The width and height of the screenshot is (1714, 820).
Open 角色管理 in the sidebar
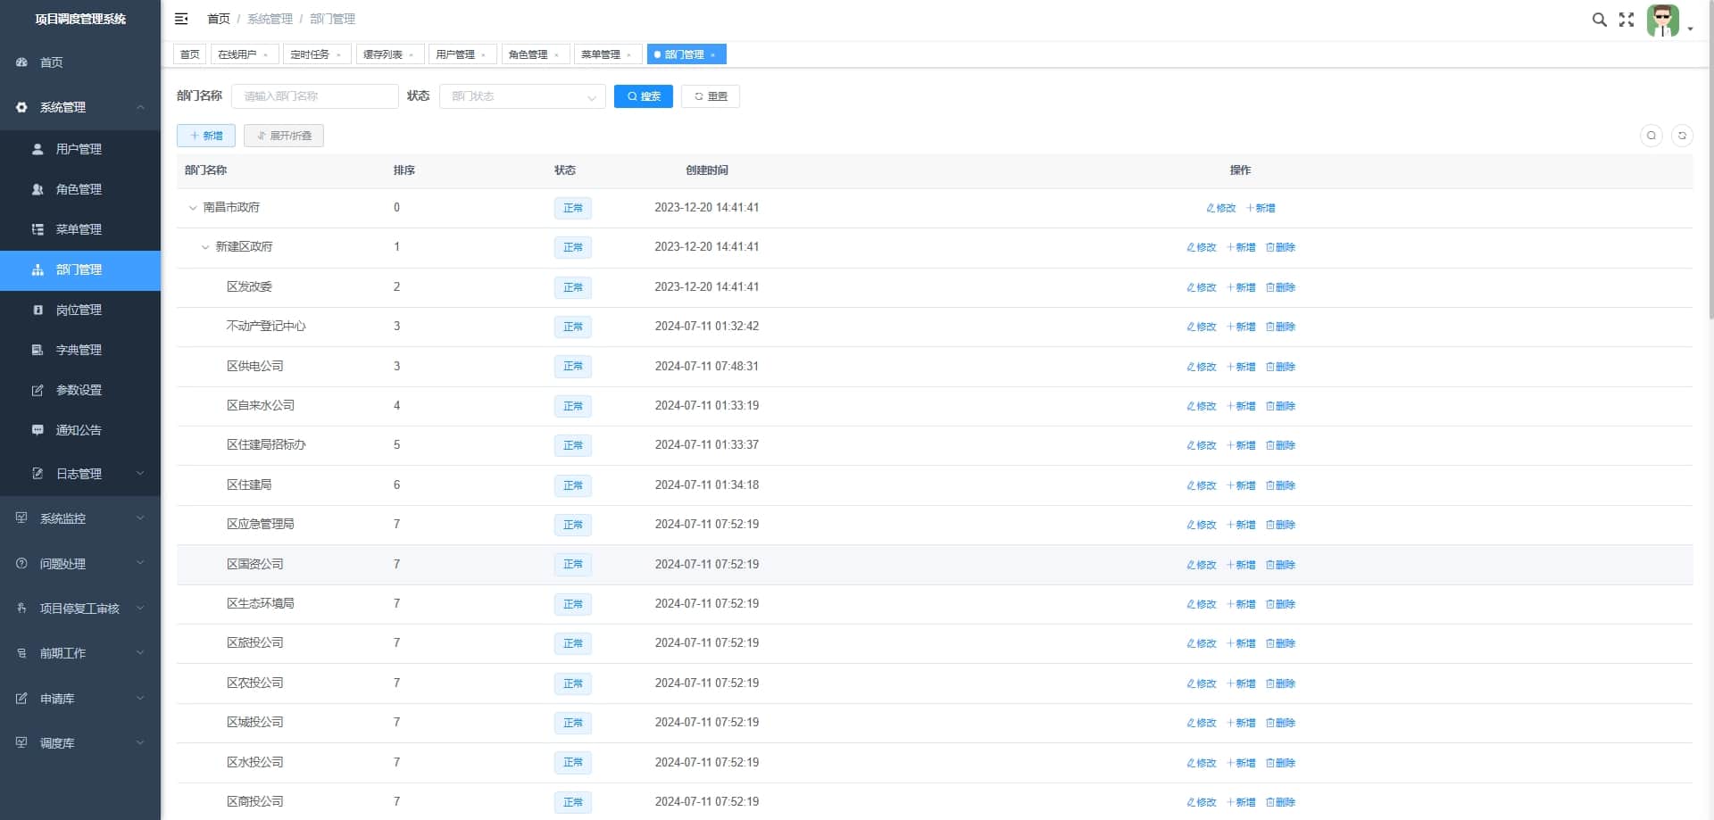click(x=80, y=189)
